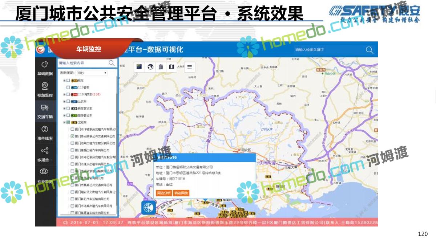Viewport: 436px width, 245px height.
Task: Click top-right search magnifier icon
Action: [x=369, y=50]
